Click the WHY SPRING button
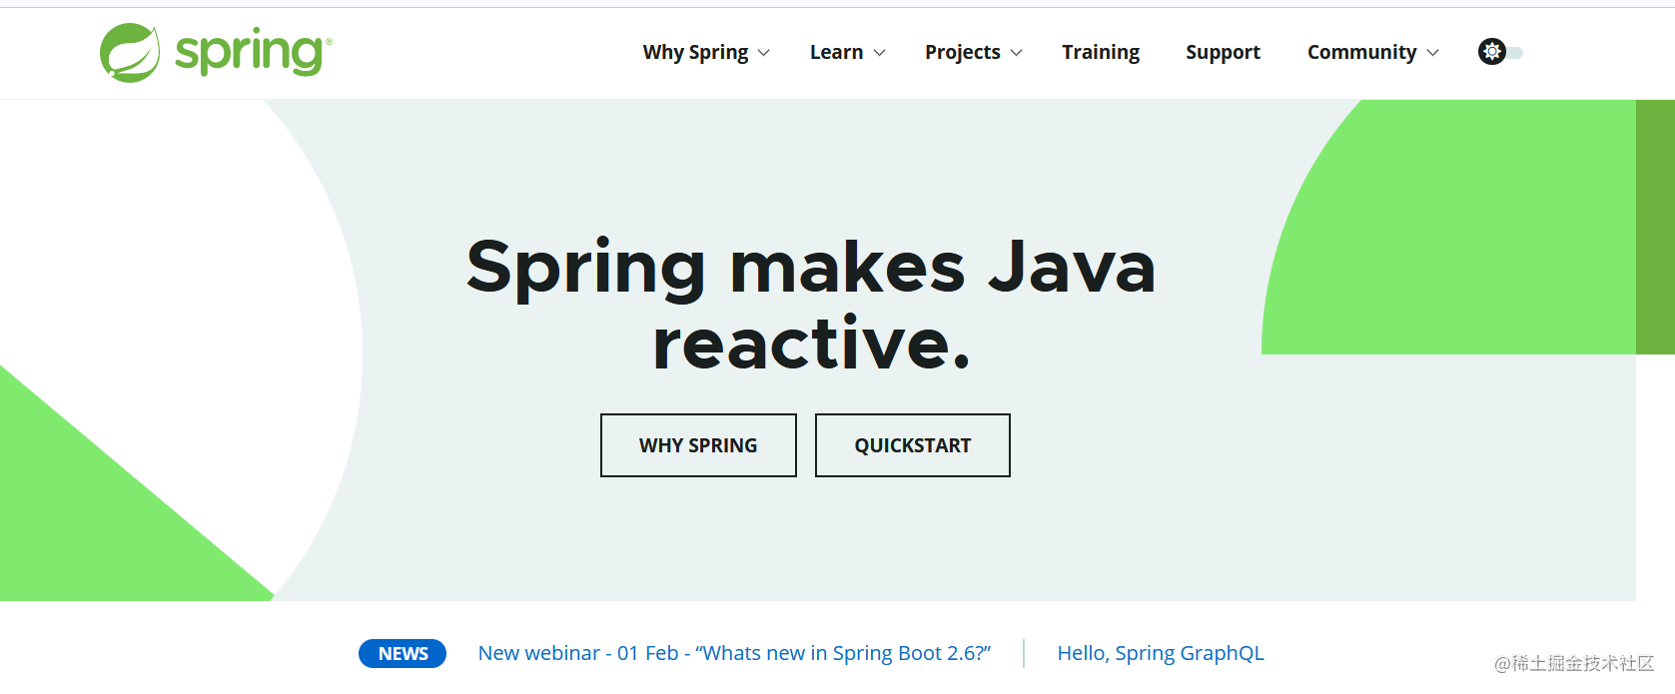This screenshot has width=1675, height=694. coord(698,445)
